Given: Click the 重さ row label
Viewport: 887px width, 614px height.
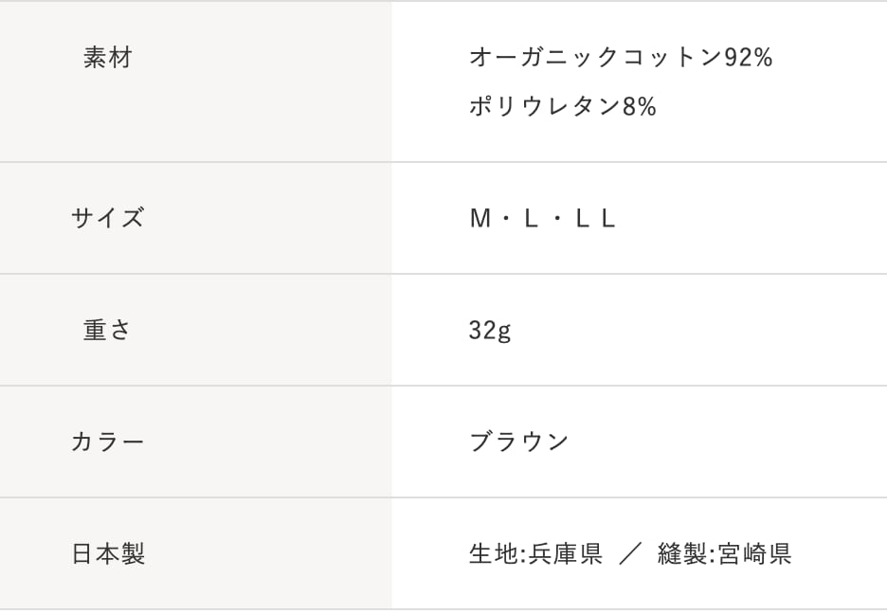Looking at the screenshot, I should point(107,330).
